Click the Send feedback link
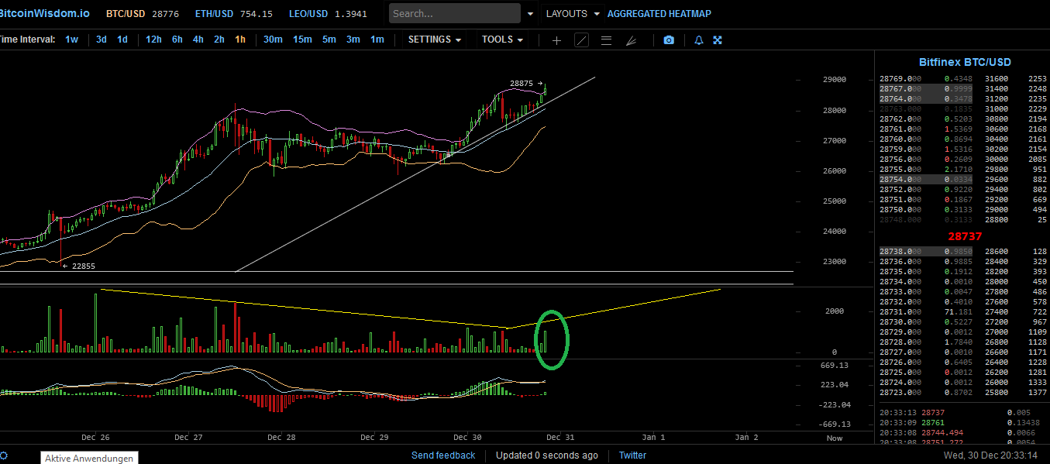The height and width of the screenshot is (464, 1050). click(443, 455)
